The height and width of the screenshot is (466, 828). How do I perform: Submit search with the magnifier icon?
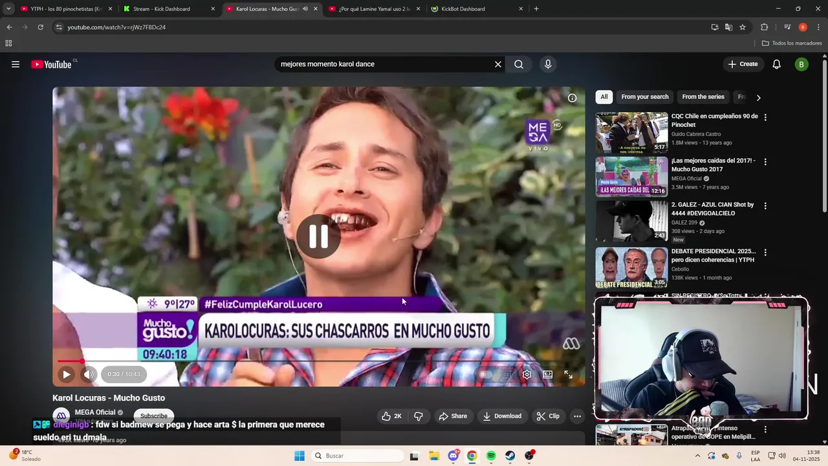519,64
